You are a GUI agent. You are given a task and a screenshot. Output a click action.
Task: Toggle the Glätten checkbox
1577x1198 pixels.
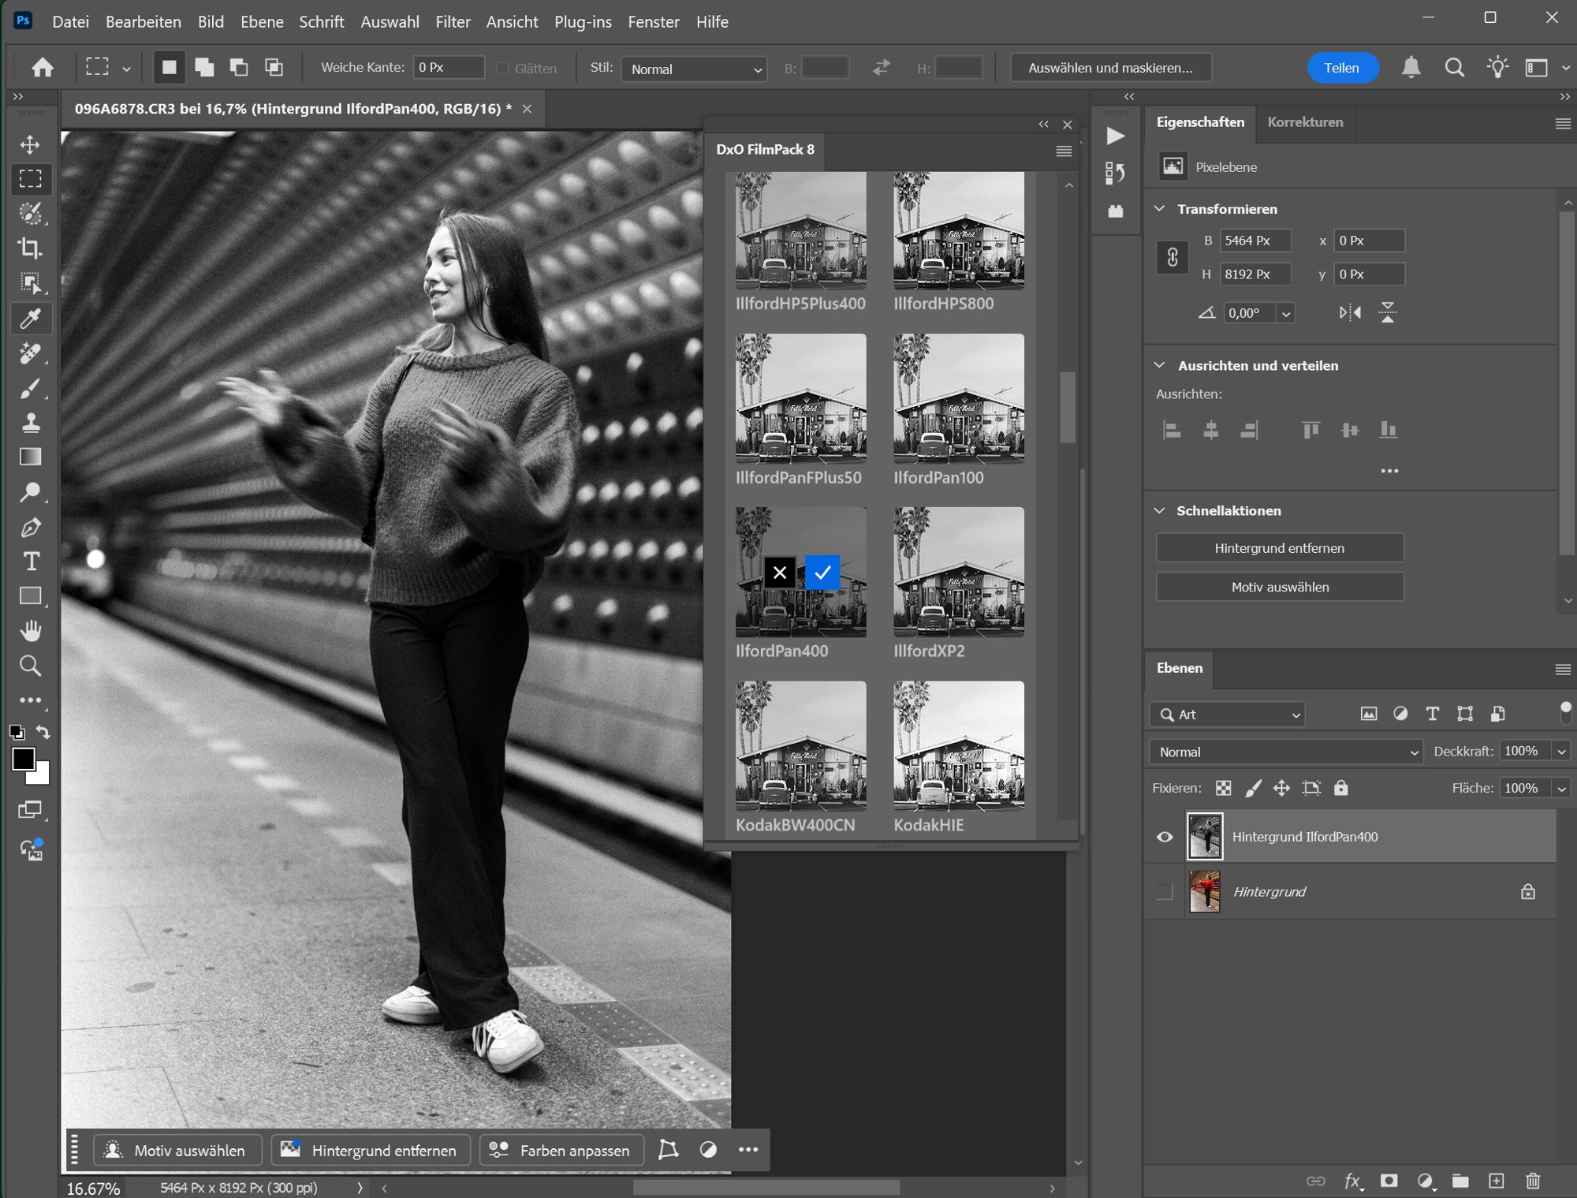pyautogui.click(x=502, y=69)
